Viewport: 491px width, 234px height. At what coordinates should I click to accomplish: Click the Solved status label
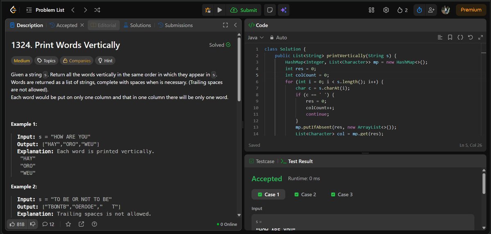click(x=220, y=45)
